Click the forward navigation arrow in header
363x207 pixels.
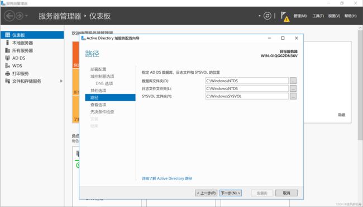pos(20,16)
